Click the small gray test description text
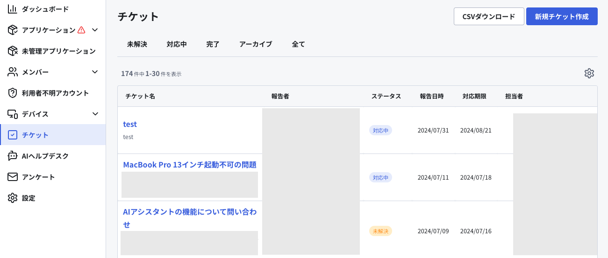This screenshot has width=608, height=258. click(x=128, y=137)
